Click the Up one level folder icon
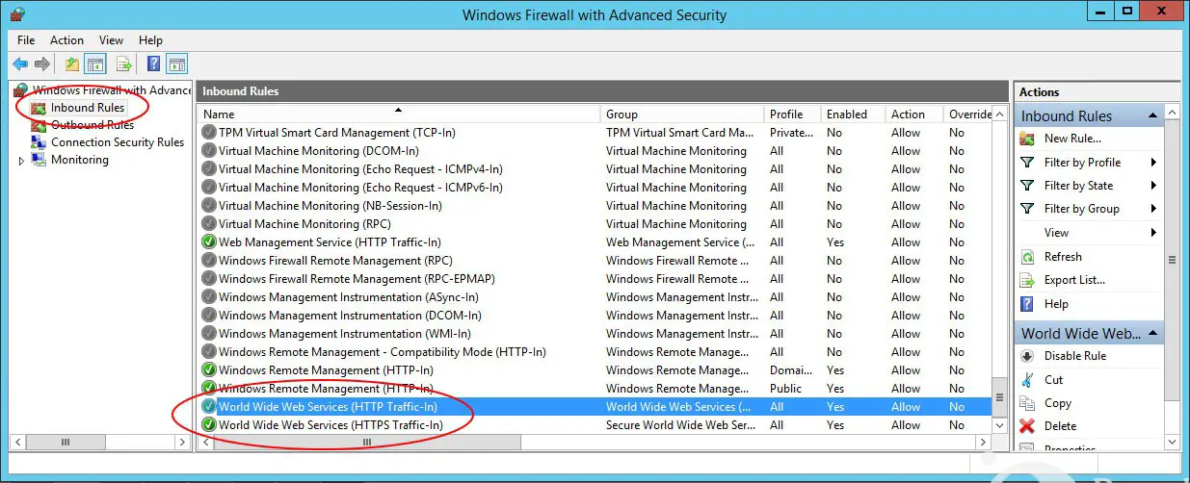This screenshot has height=483, width=1190. tap(71, 64)
